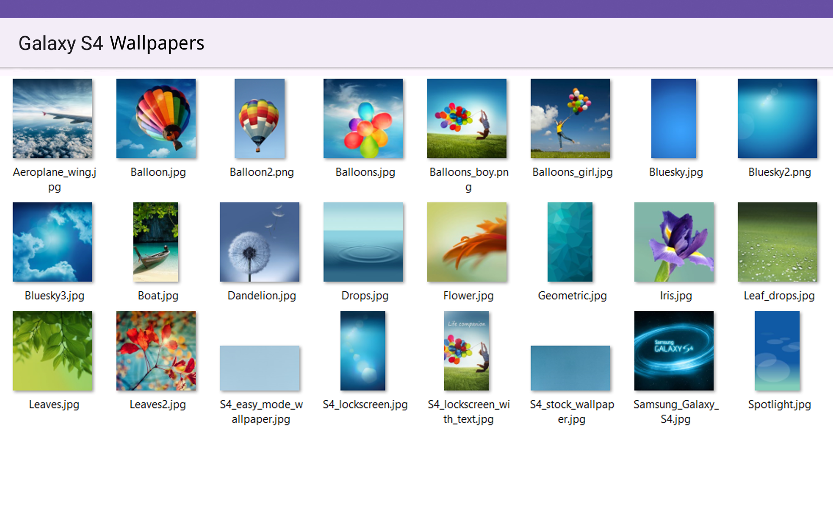Viewport: 833px width, 521px height.
Task: Open the Flower.jpg orange petal thumbnail
Action: pos(467,242)
